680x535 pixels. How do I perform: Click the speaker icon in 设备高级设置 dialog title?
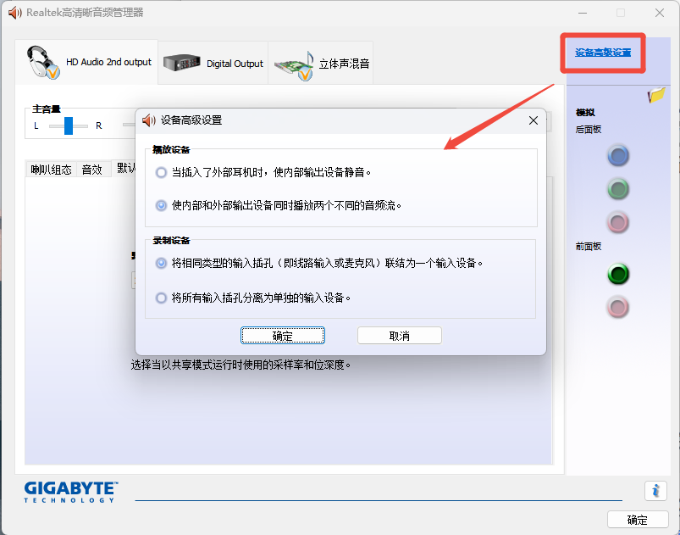coord(149,120)
